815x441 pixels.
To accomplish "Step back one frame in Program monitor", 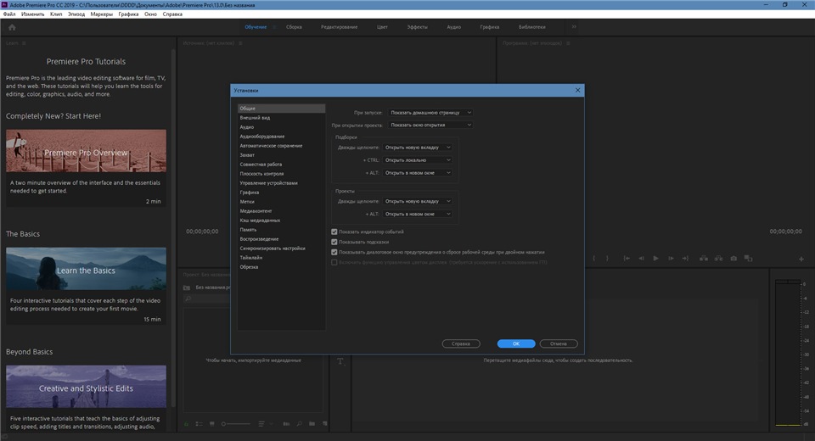I will tap(642, 258).
